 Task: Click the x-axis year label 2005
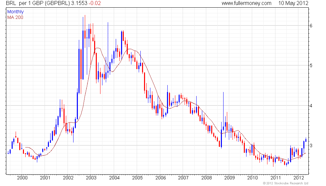coord(137,178)
